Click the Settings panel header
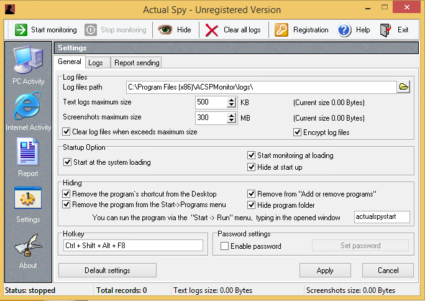 click(x=236, y=48)
